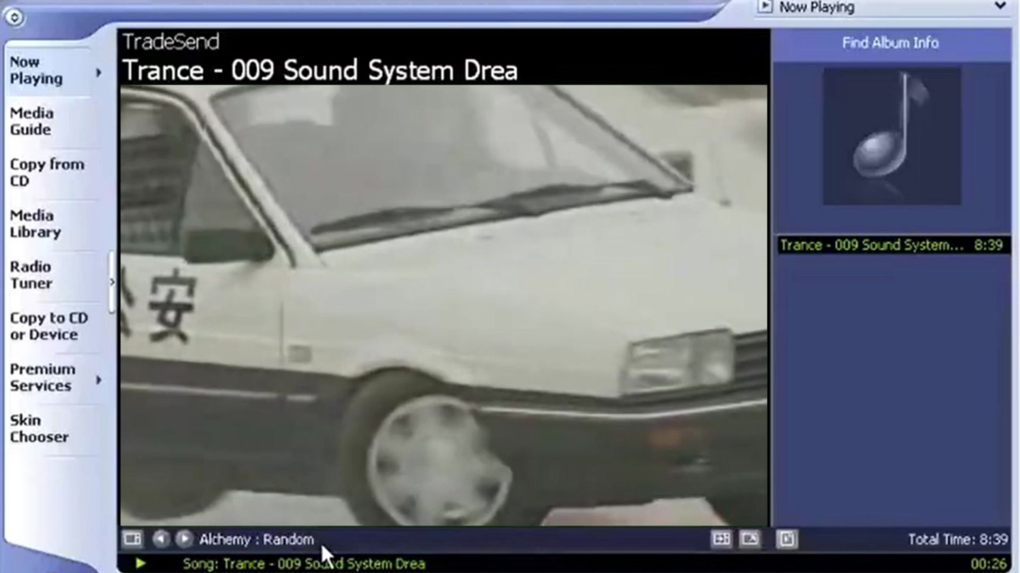Collapse the taskbar using the side handle
1020x573 pixels.
(x=112, y=282)
